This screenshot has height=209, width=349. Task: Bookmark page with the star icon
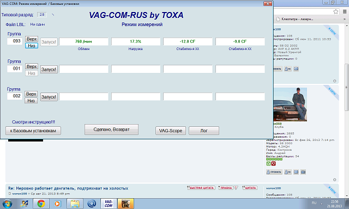pyautogui.click(x=335, y=11)
